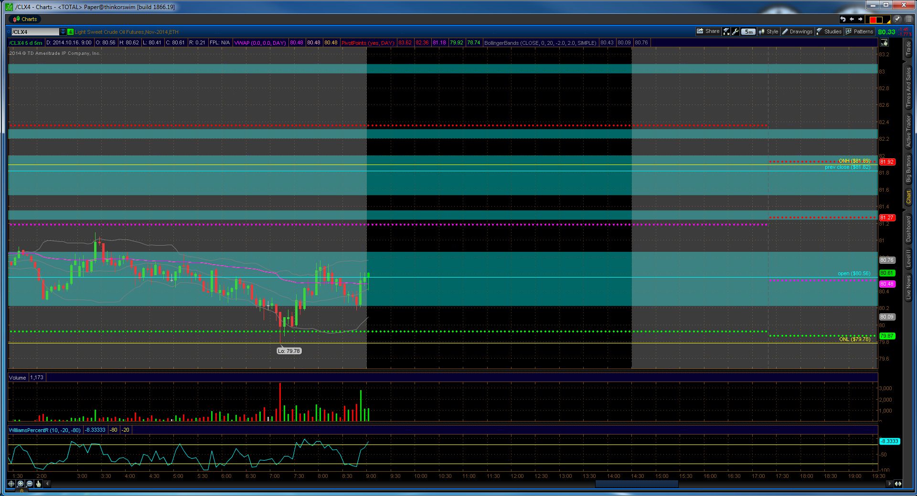Pin the chart window

(897, 19)
